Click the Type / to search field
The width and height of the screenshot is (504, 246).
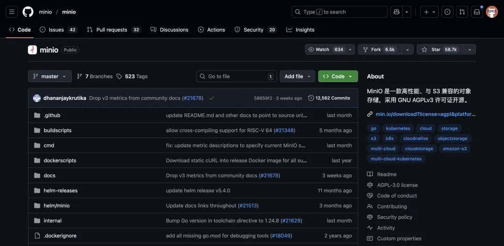(x=339, y=12)
